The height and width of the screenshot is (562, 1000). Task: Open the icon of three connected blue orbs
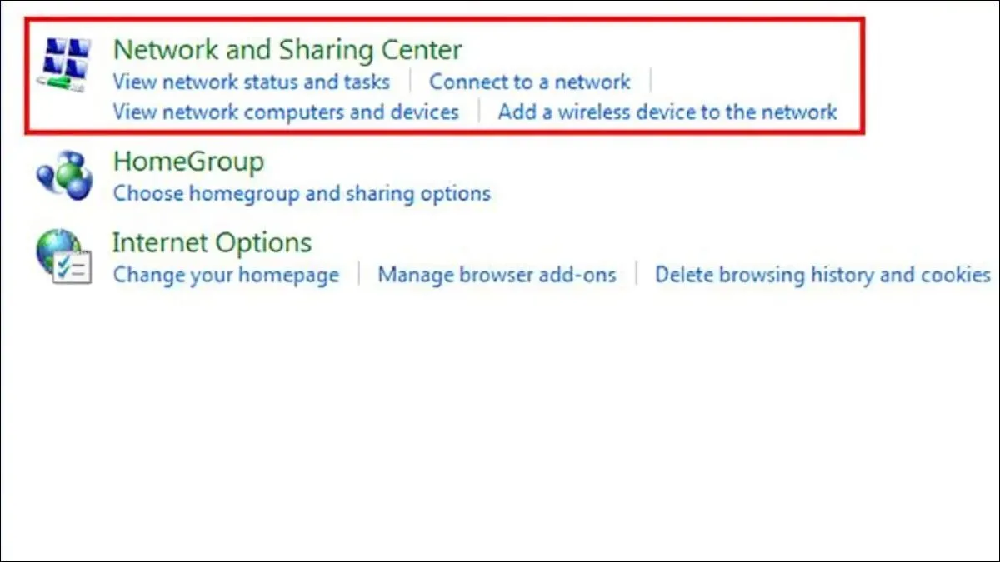click(64, 176)
